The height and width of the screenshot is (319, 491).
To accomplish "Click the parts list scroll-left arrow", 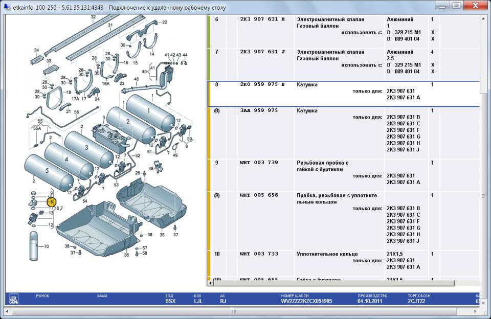I will (x=210, y=283).
